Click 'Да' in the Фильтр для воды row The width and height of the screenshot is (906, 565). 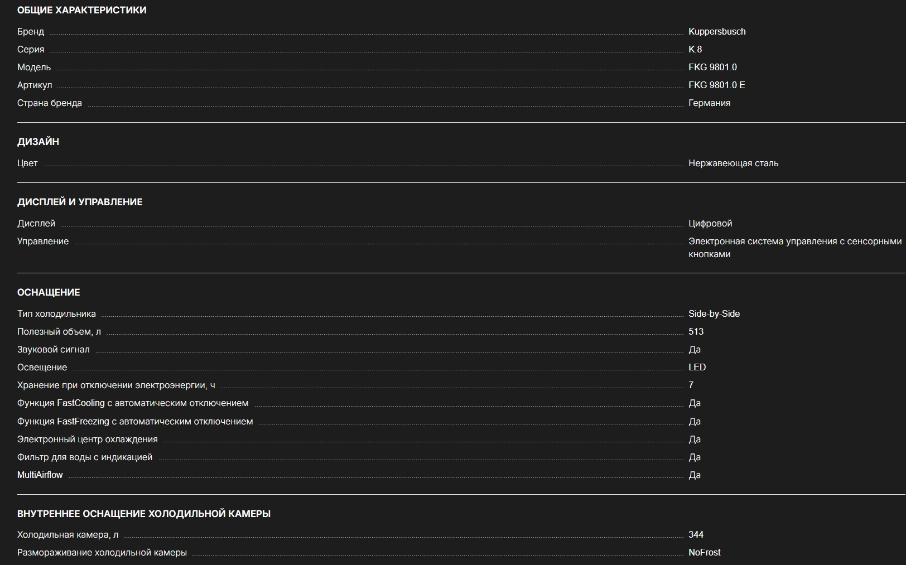click(x=695, y=457)
